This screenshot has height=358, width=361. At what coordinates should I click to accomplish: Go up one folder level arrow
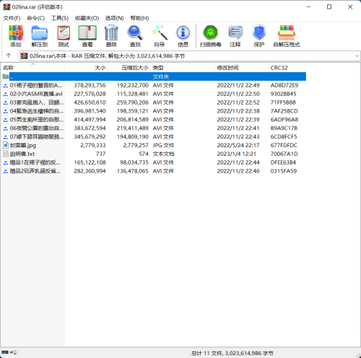click(9, 56)
